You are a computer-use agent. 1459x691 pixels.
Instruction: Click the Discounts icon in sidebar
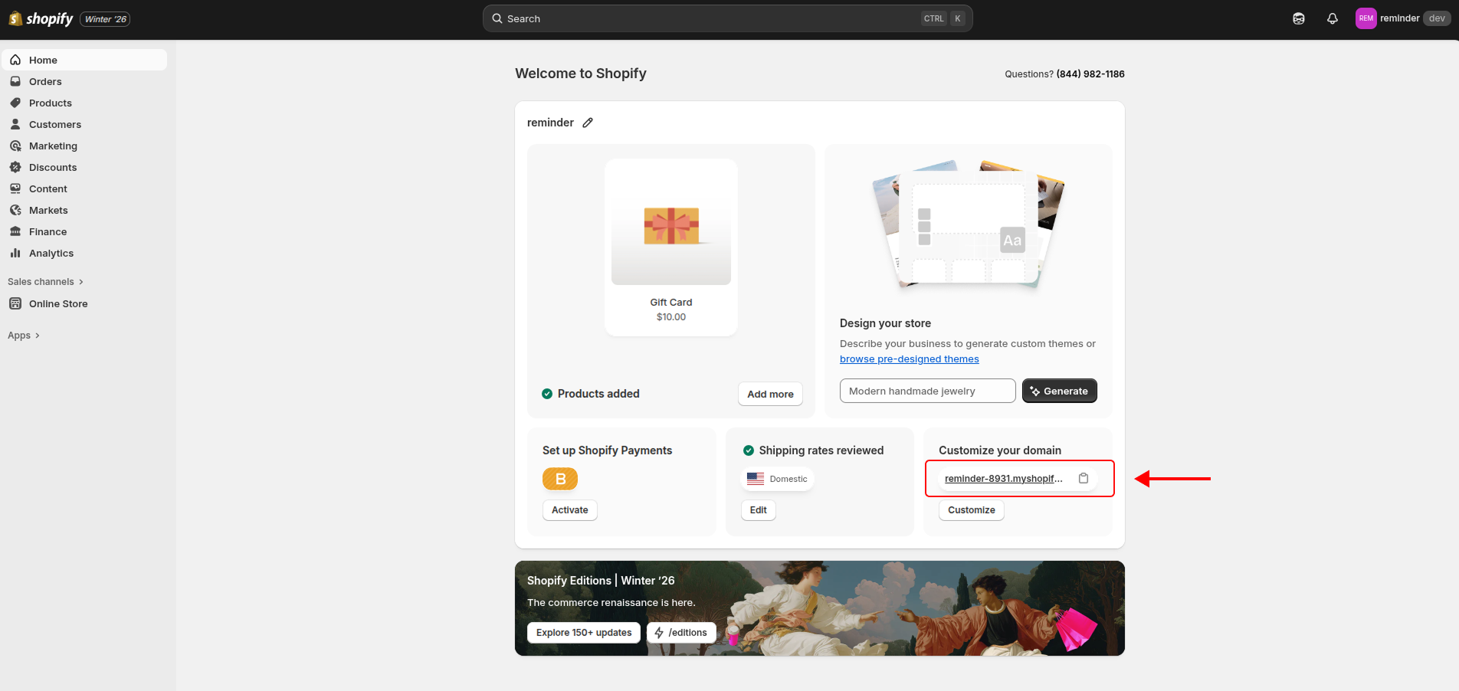click(15, 167)
